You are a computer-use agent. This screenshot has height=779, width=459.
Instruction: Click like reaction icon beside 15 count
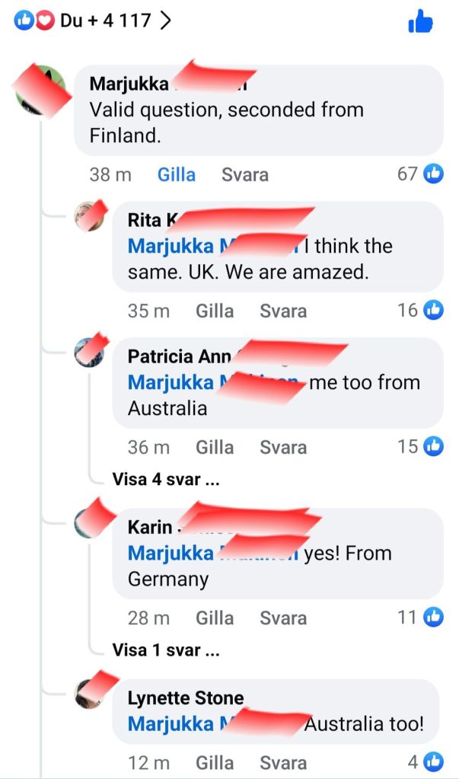(433, 447)
